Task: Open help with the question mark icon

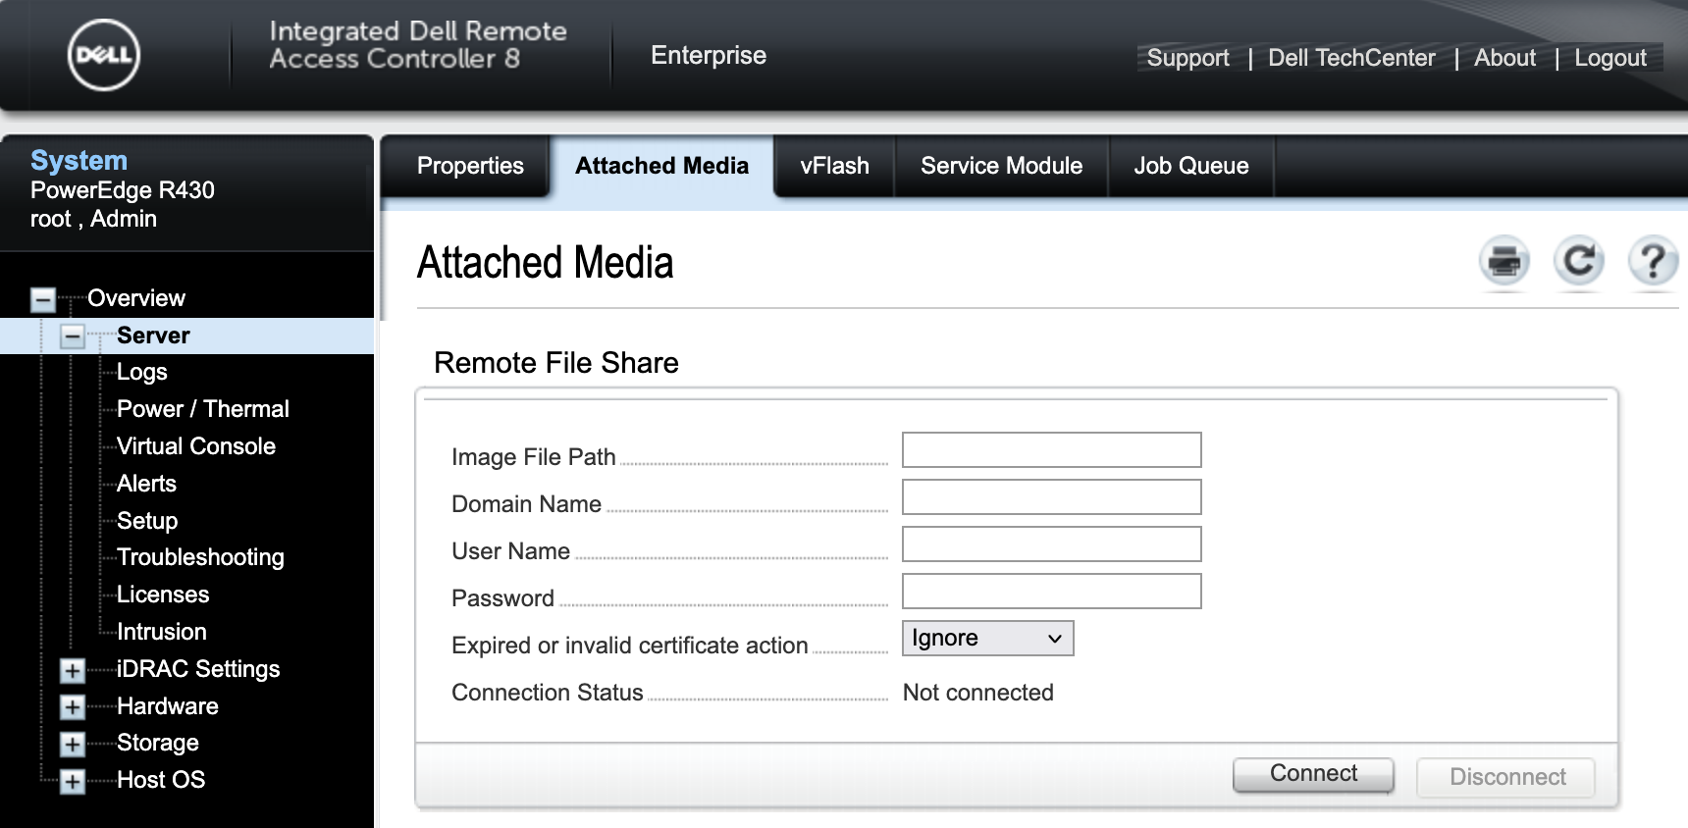Action: point(1653,262)
